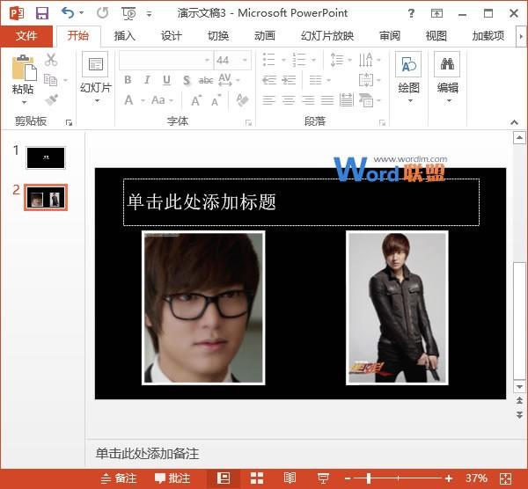Click the zoom slider handle

point(368,478)
